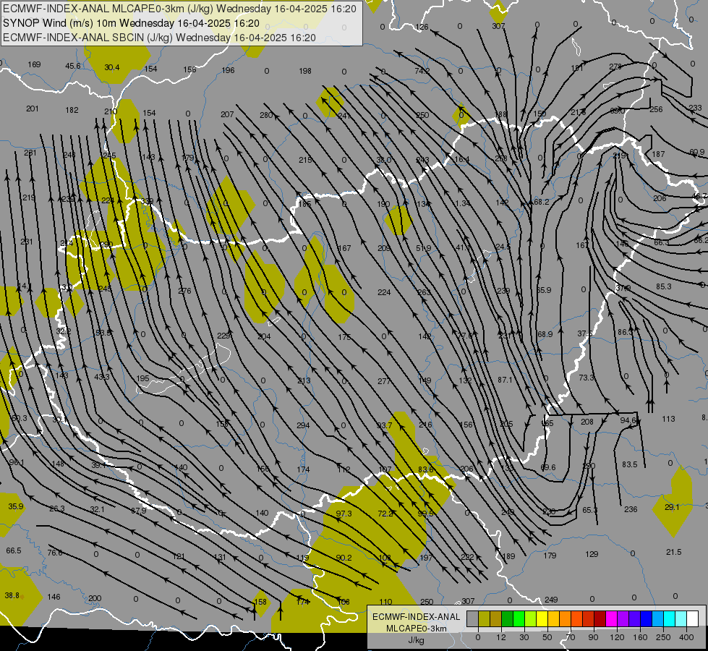Click the '236' value on the map
708x651 pixels.
[x=631, y=509]
